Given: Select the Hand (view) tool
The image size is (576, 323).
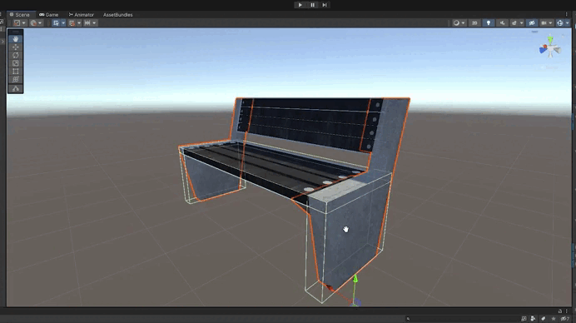Looking at the screenshot, I should [x=16, y=39].
